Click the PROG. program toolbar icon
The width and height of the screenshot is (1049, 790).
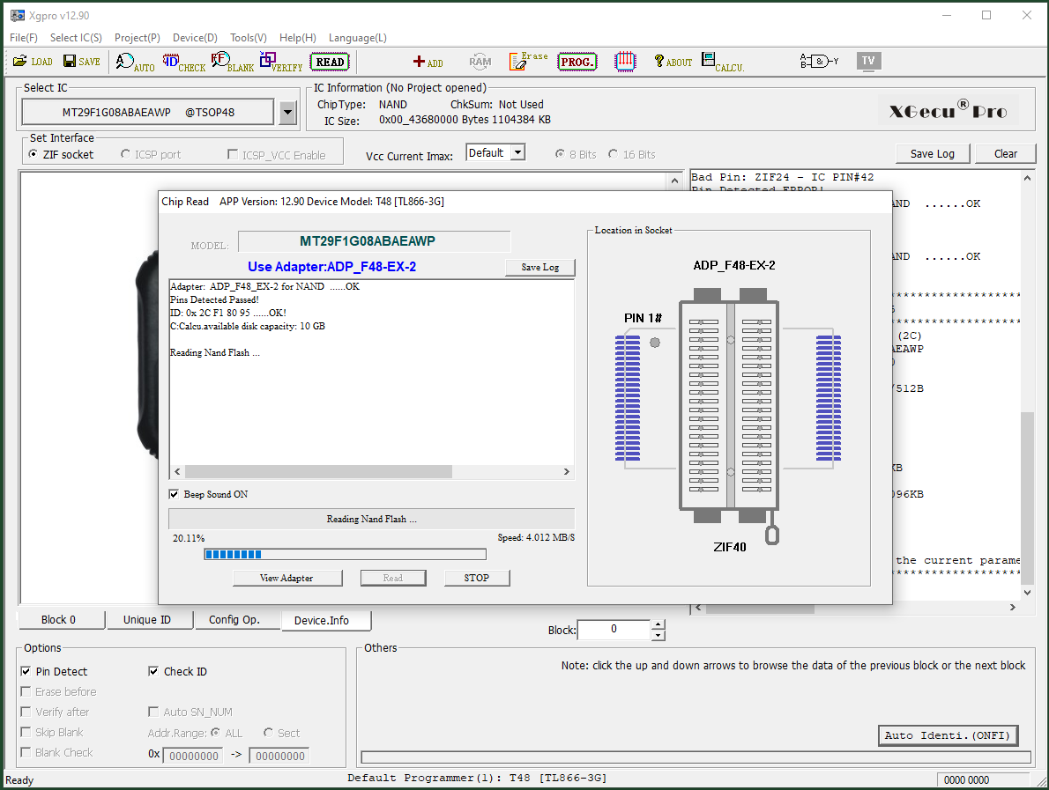click(577, 63)
